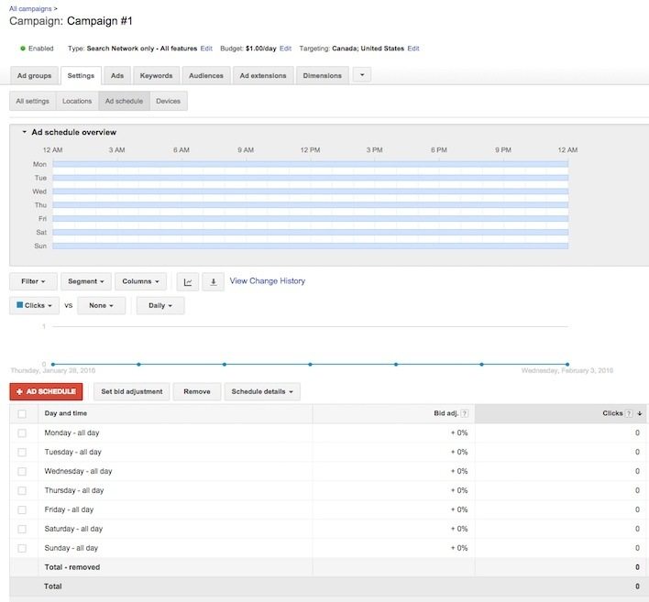Select all rows with the header checkbox
Screen dimensions: 649x602
coord(22,414)
